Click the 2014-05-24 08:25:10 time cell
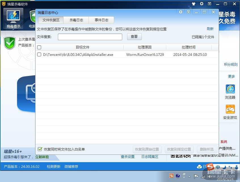Viewport: 240px width, 182px height. tap(190, 55)
